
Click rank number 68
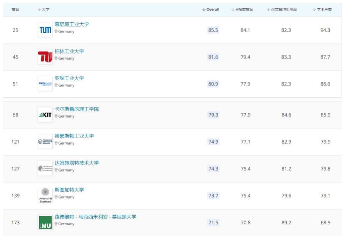click(15, 115)
